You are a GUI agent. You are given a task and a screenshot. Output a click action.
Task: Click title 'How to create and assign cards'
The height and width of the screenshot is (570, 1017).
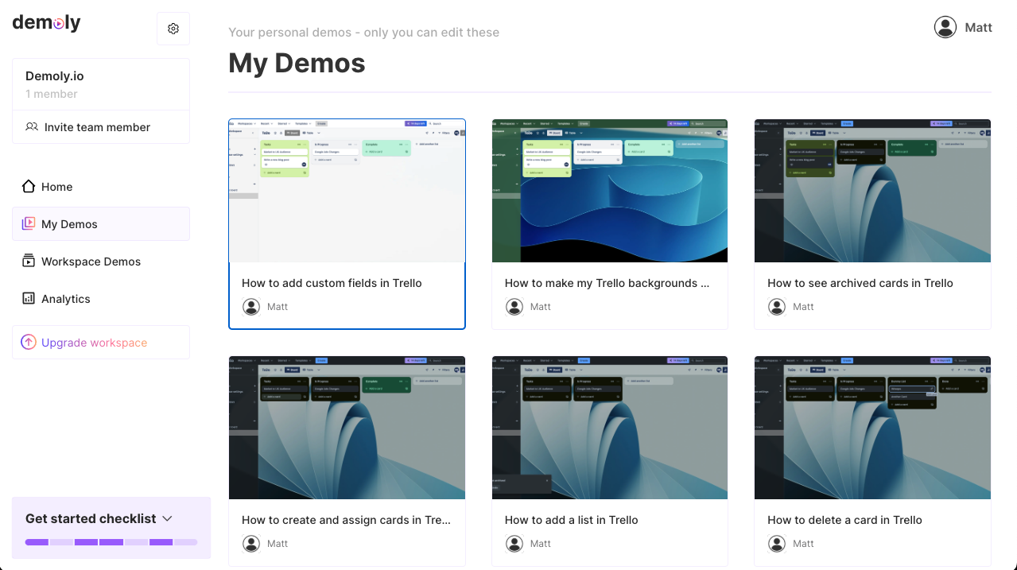347,520
